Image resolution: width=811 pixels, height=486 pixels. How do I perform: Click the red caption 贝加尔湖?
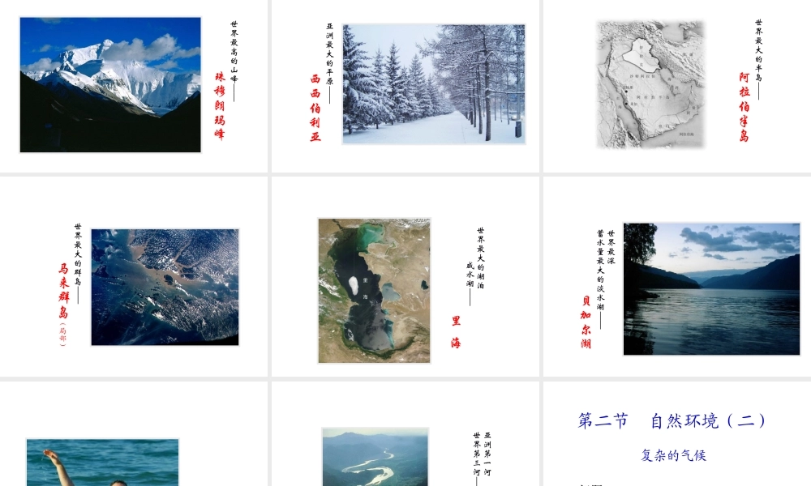(586, 322)
